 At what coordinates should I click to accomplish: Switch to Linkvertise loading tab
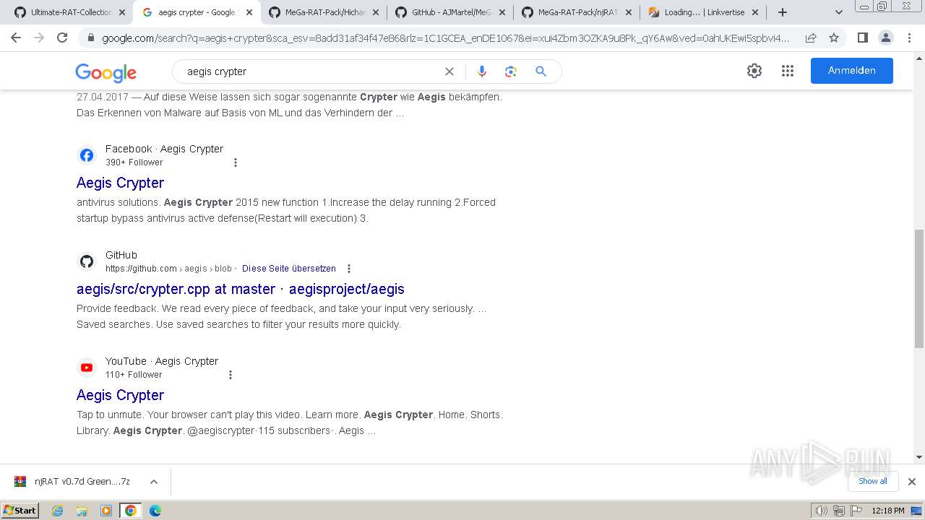703,12
